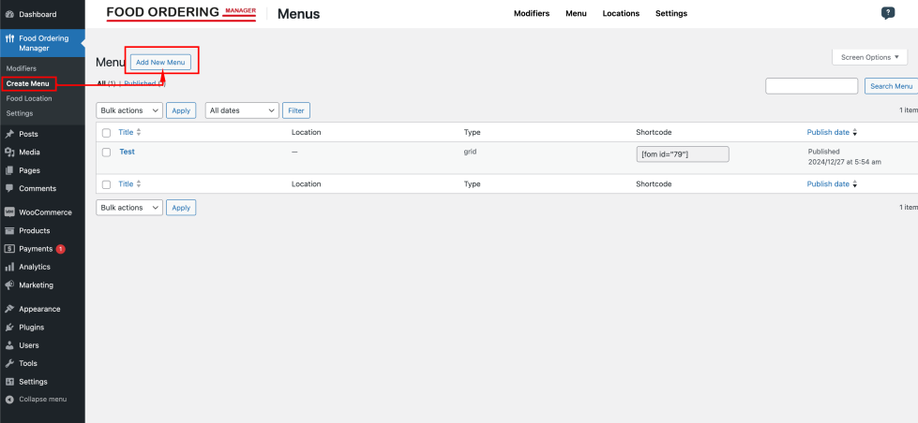Click the Analytics bar chart icon
This screenshot has height=423, width=918.
9,268
